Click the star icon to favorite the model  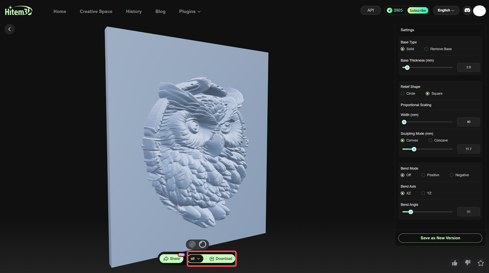point(480,263)
